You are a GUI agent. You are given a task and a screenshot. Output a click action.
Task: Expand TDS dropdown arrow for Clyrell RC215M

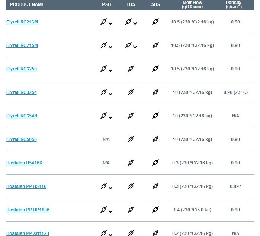click(135, 47)
